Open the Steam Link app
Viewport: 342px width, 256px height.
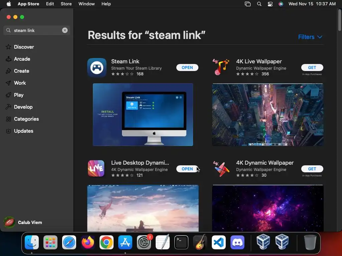187,67
